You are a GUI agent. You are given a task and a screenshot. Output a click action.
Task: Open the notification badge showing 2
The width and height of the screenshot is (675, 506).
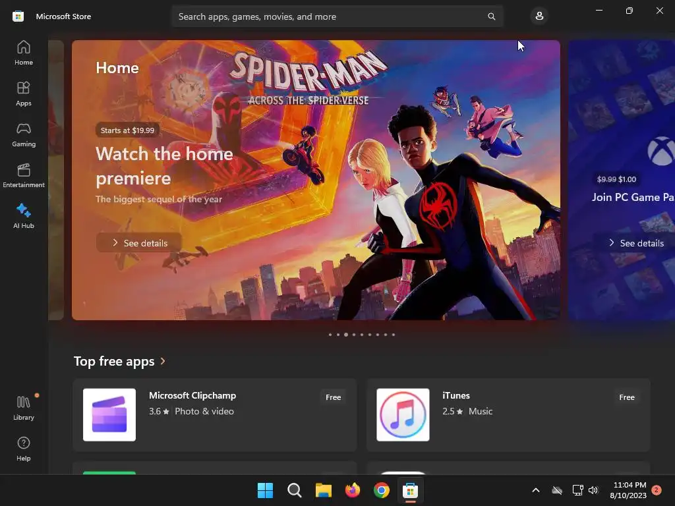[657, 490]
